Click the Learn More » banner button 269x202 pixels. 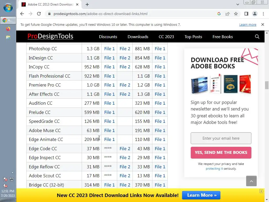pyautogui.click(x=201, y=195)
